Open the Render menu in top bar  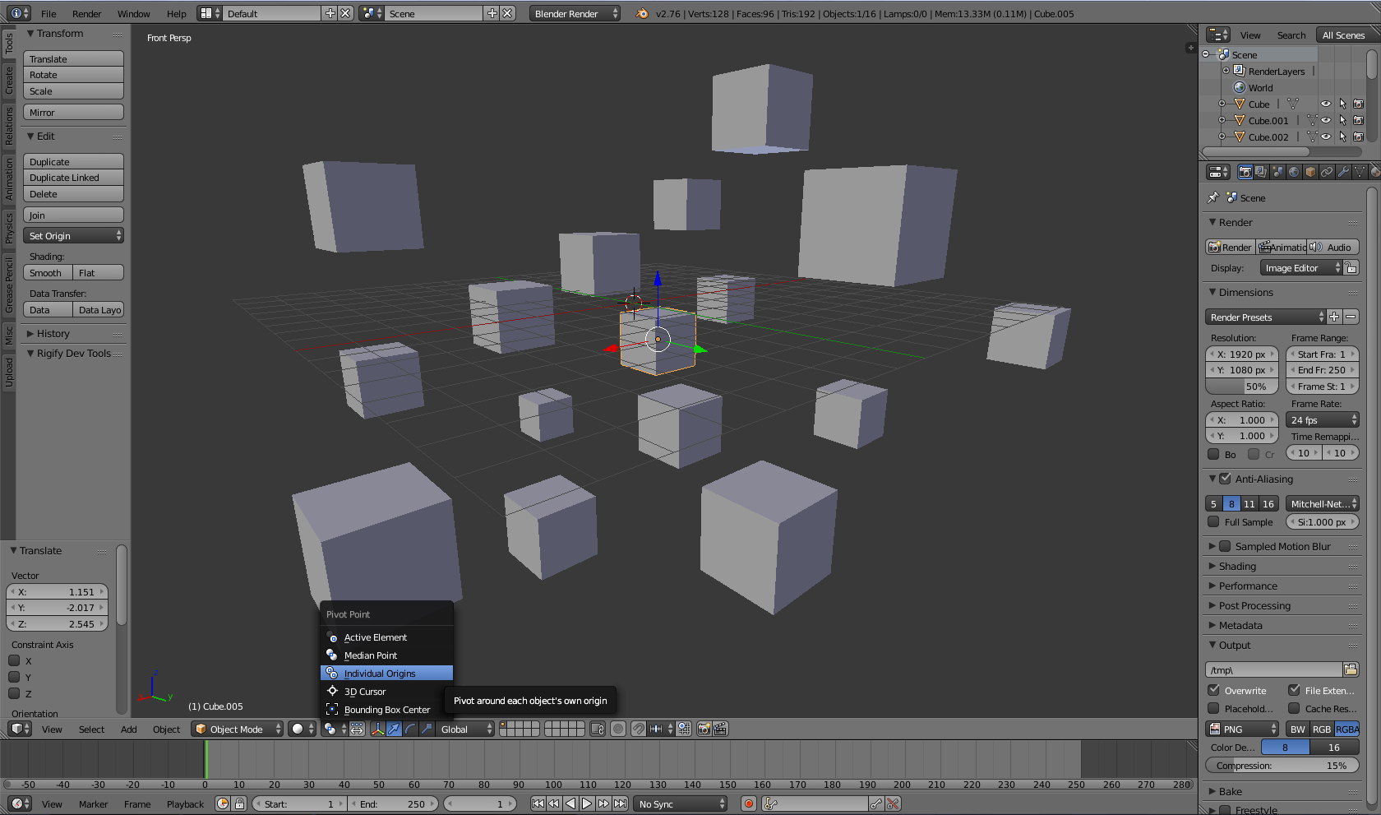(x=86, y=13)
